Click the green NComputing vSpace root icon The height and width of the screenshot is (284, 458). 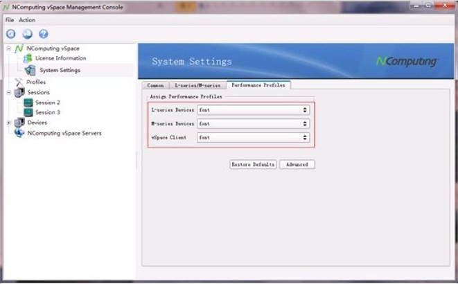[19, 48]
